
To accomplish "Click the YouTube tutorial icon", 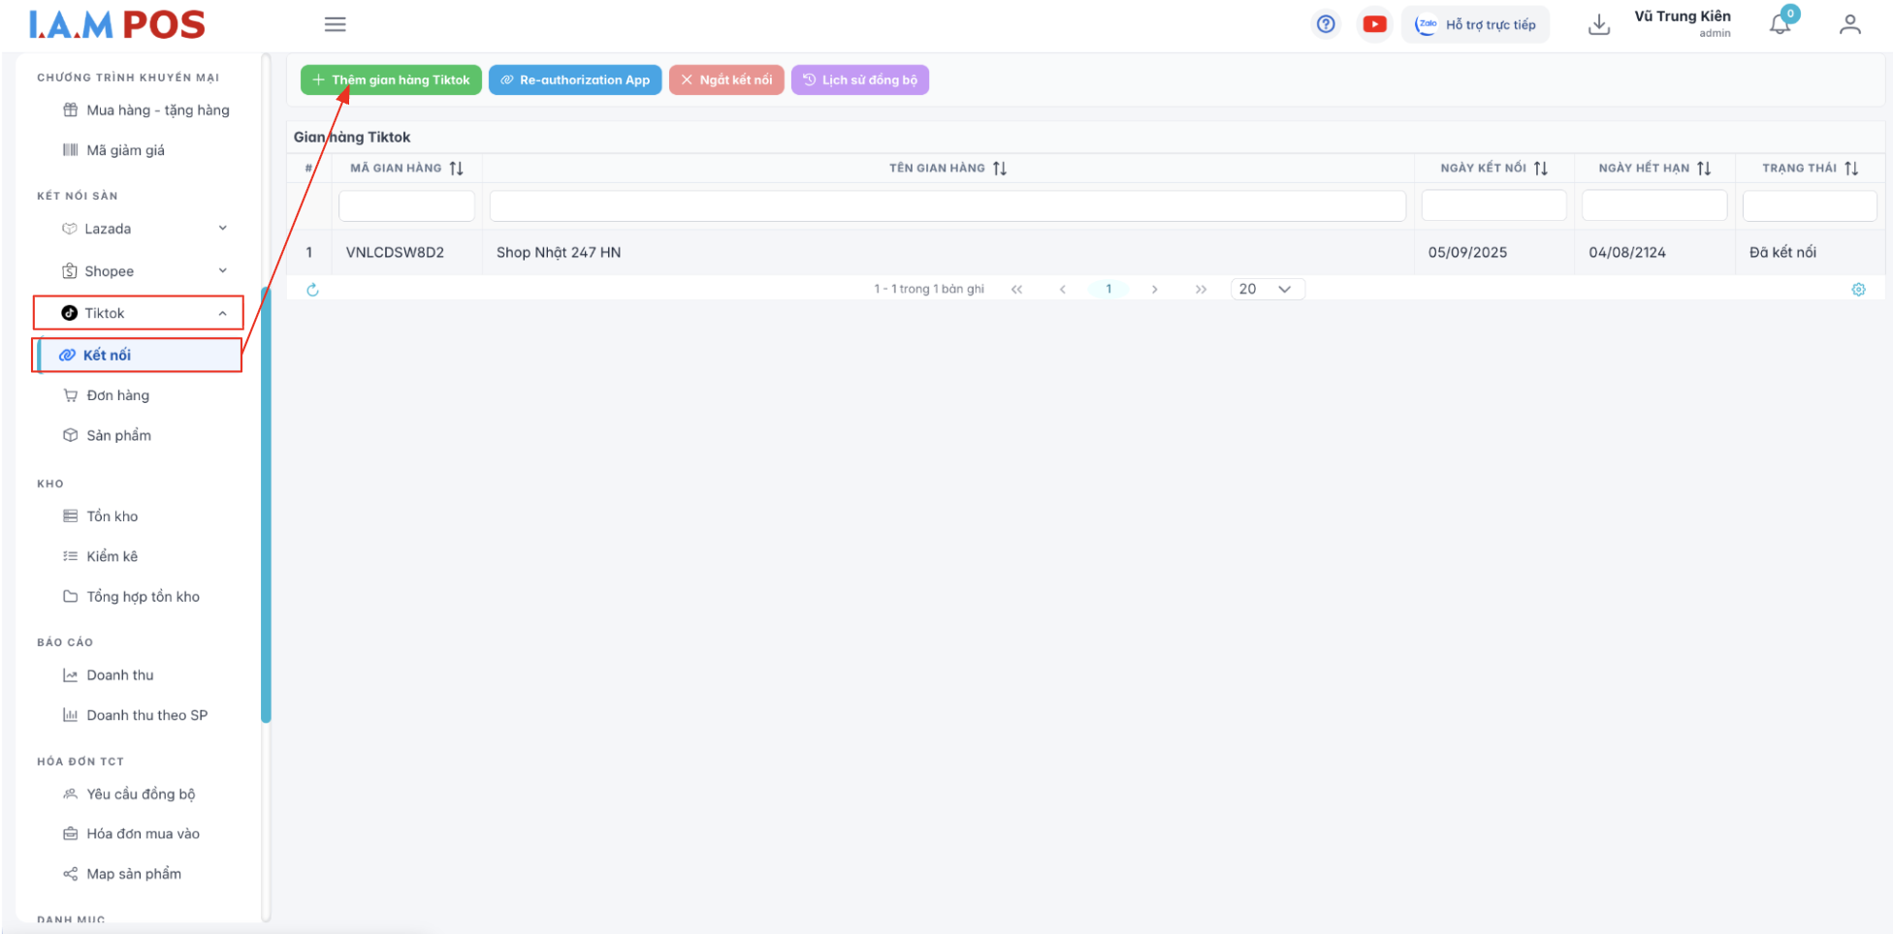I will click(x=1374, y=24).
